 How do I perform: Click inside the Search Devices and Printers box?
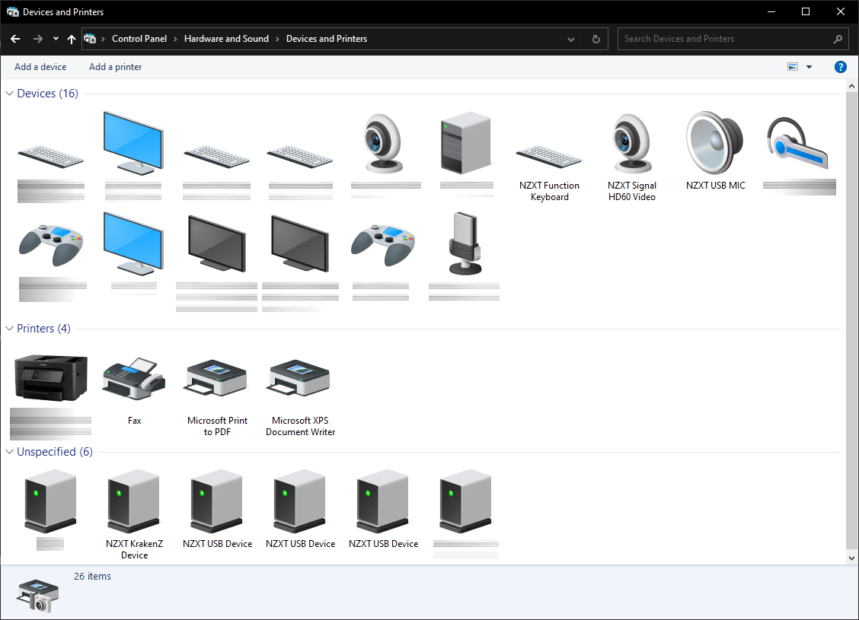pyautogui.click(x=723, y=39)
